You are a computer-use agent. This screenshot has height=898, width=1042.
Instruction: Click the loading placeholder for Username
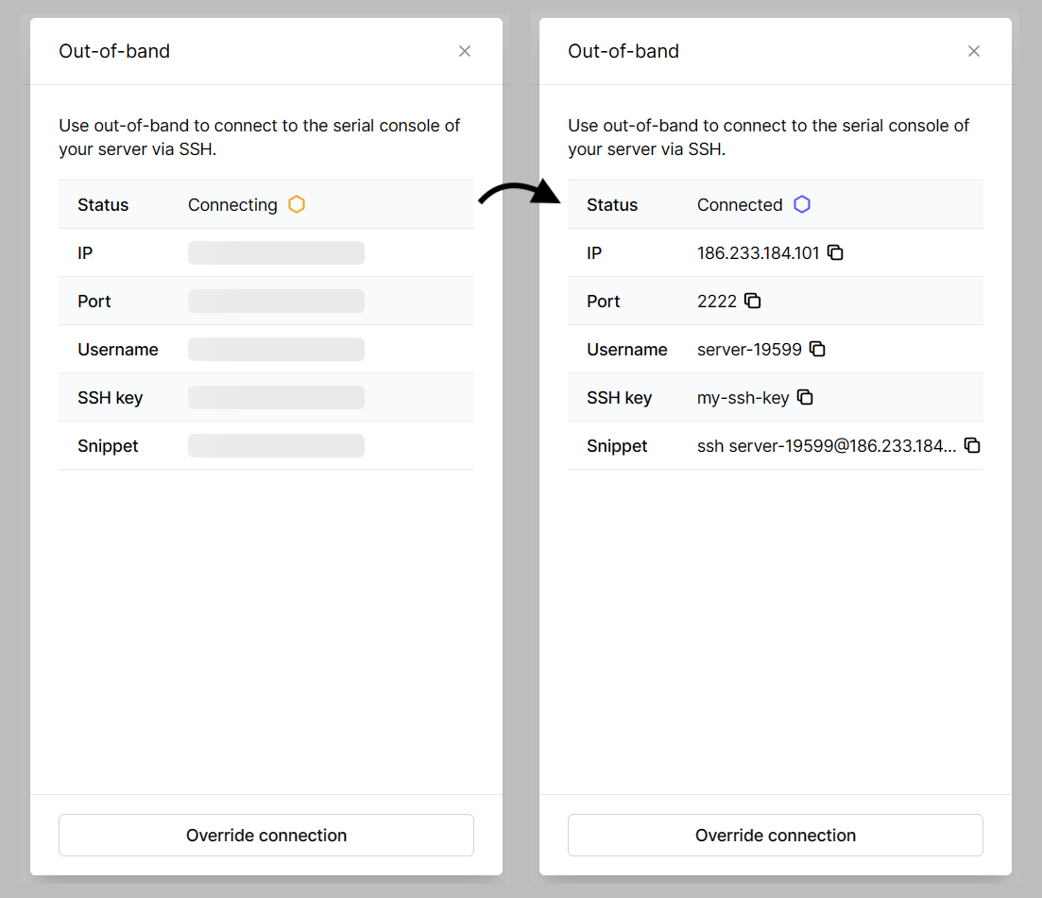point(276,349)
